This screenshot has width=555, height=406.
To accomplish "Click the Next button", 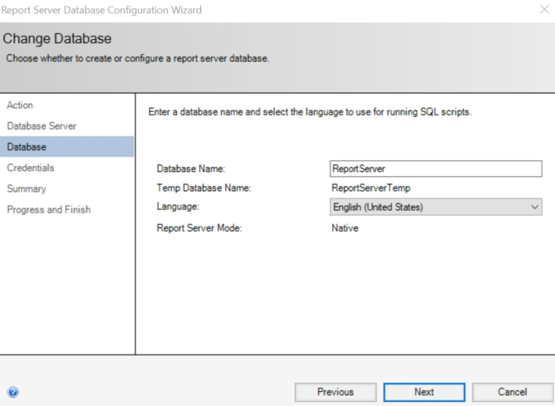I will point(424,392).
